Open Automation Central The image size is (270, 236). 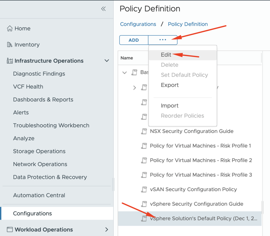[x=39, y=195]
